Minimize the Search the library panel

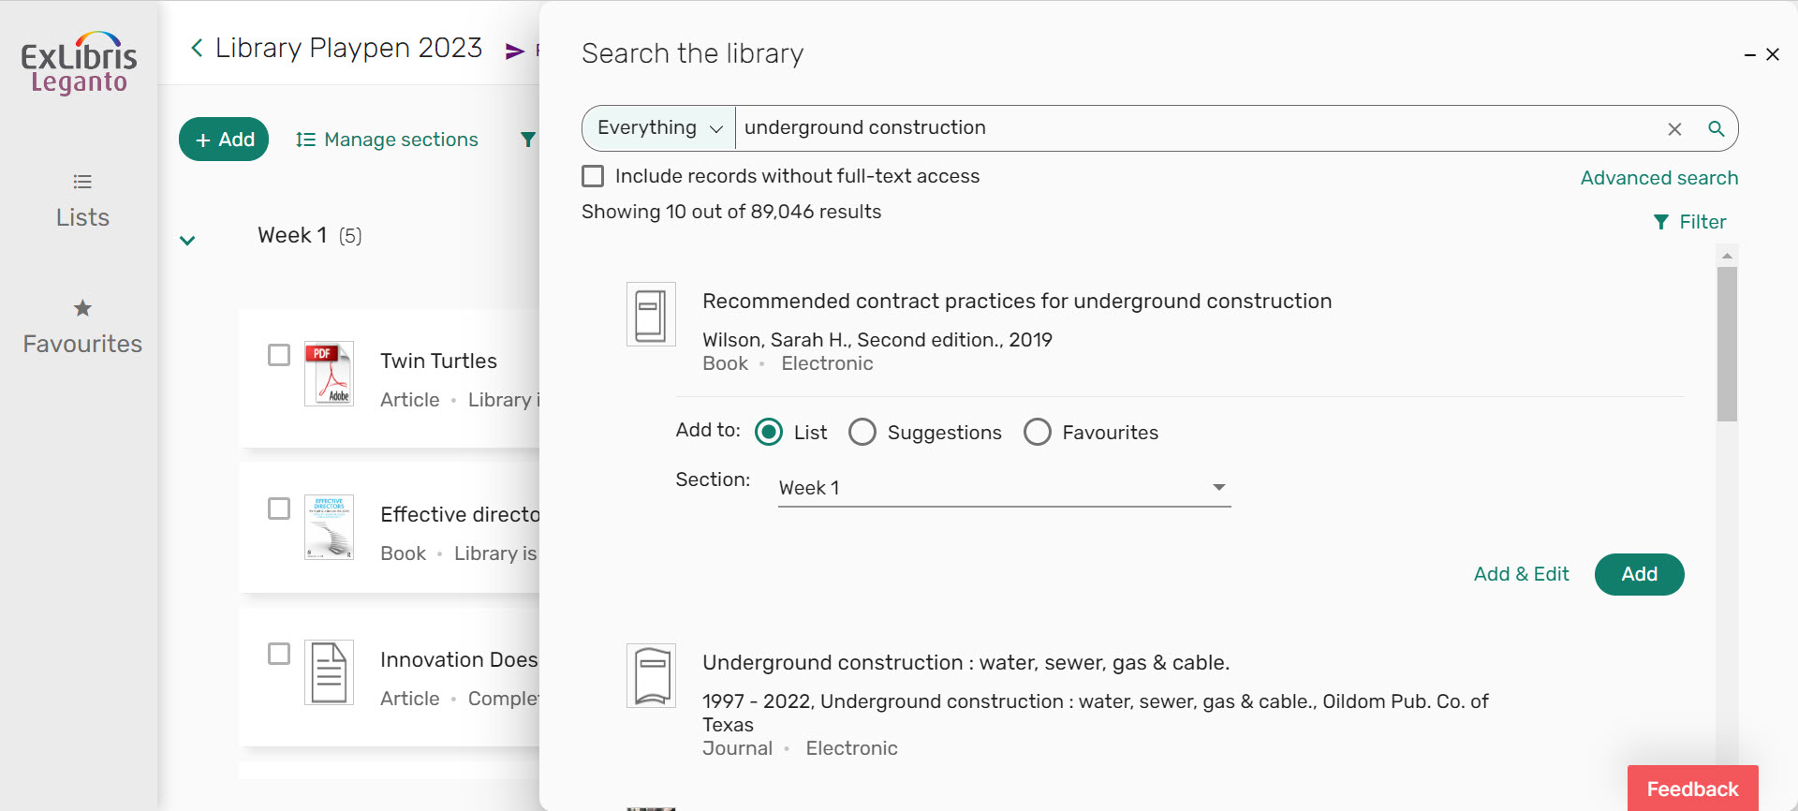click(x=1749, y=55)
